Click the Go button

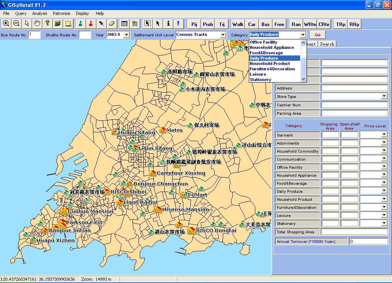(317, 35)
